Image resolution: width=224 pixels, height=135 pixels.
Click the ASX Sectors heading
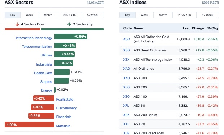coord(19,3)
